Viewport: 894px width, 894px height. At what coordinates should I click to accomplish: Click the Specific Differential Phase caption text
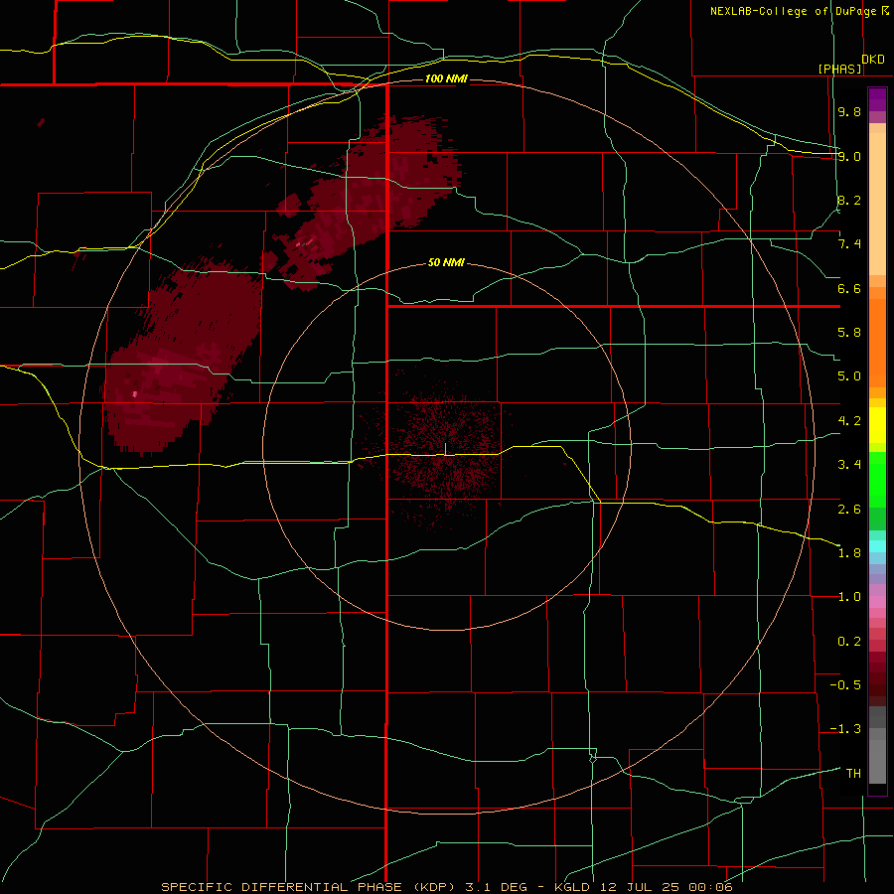[446, 887]
